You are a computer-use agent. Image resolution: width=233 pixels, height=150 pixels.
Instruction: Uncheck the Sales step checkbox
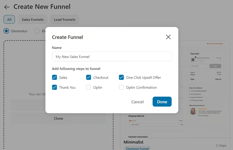[x=54, y=77]
